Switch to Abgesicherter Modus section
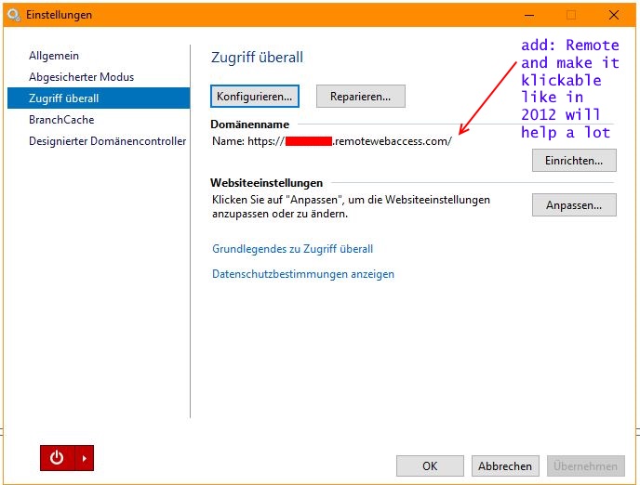This screenshot has height=485, width=640. [x=81, y=77]
